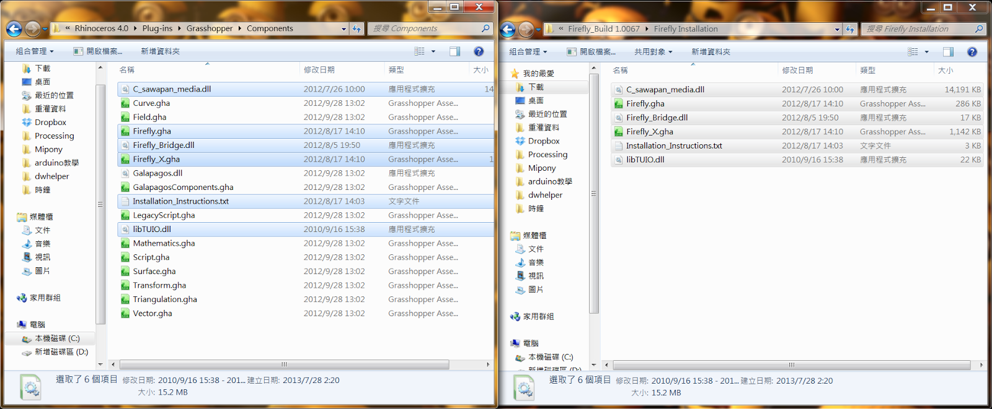Change the view mode icon in the Firefly Installation window

point(913,52)
